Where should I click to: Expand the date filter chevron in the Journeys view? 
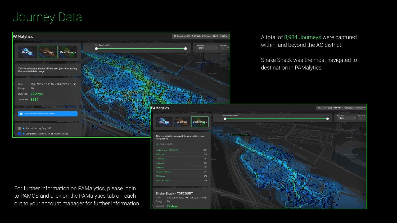pos(89,48)
